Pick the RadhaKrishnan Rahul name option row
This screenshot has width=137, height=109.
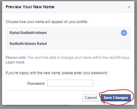click(x=68, y=44)
